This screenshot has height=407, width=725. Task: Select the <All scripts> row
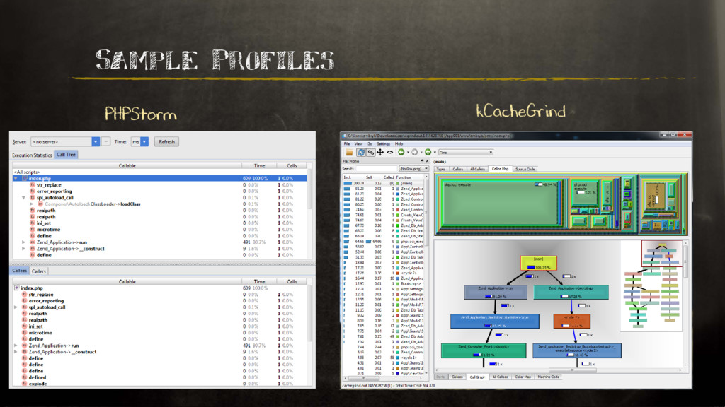click(160, 172)
